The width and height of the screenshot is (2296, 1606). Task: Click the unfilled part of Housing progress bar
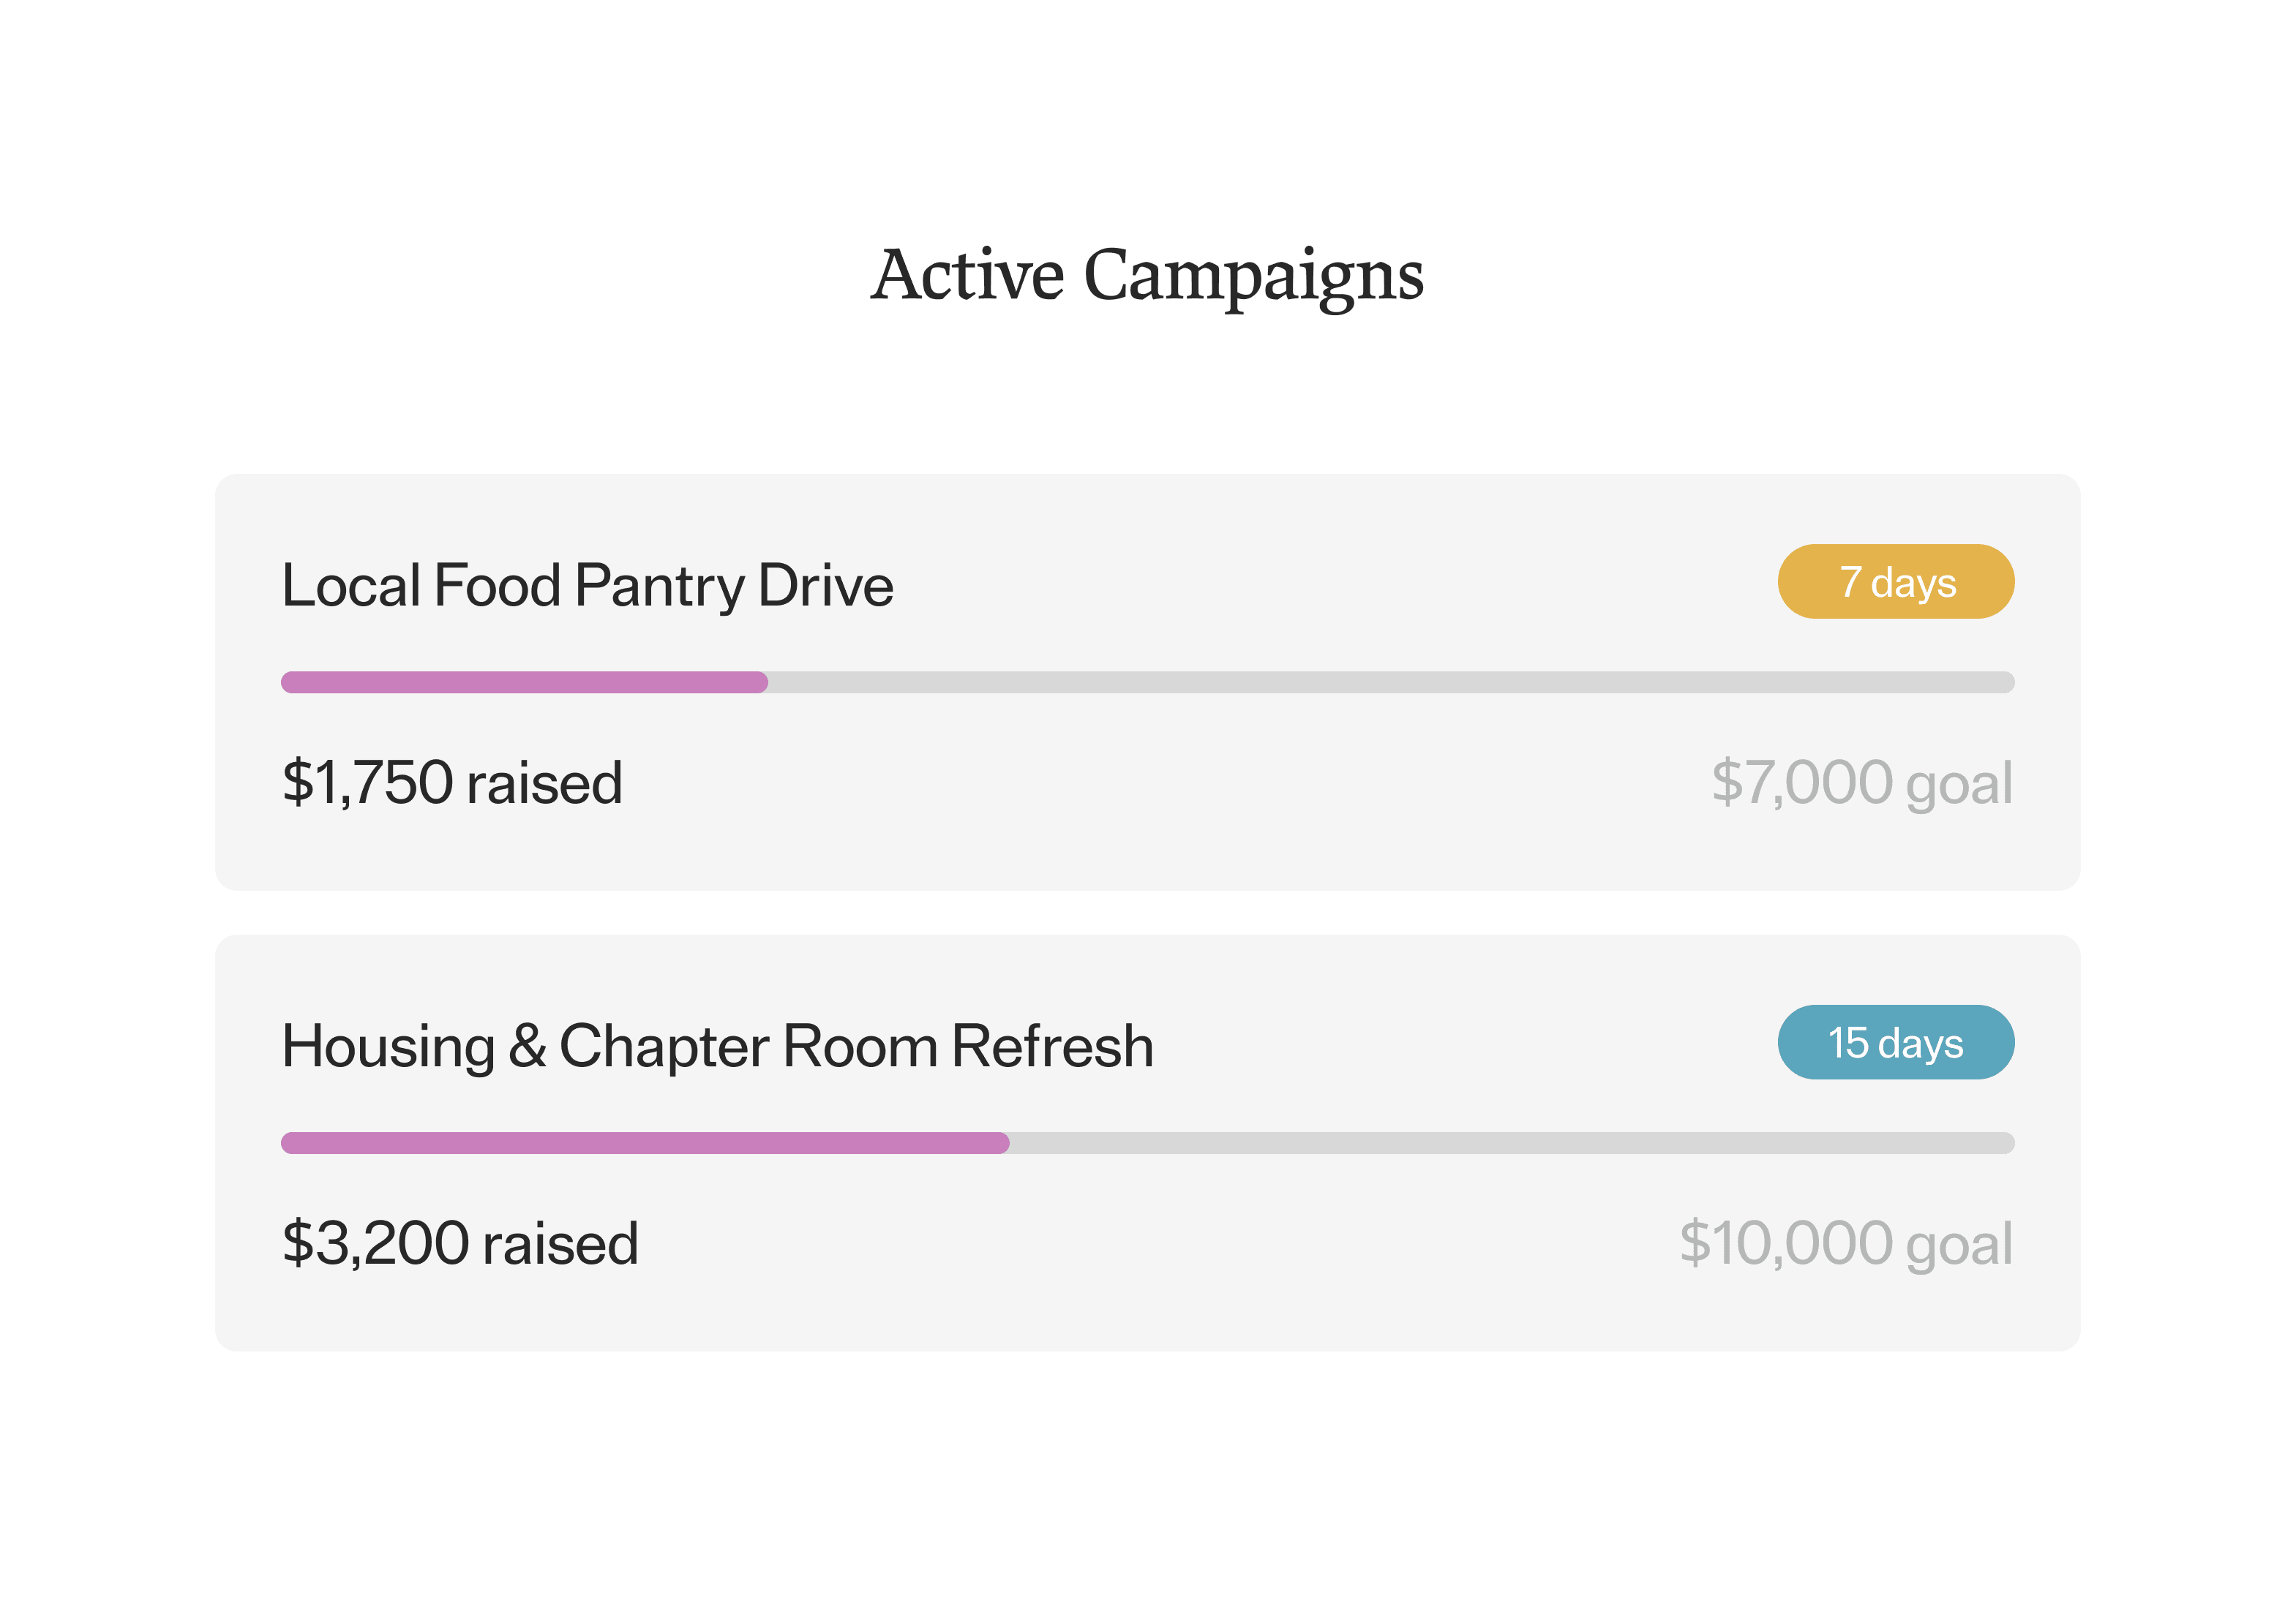click(1512, 1143)
